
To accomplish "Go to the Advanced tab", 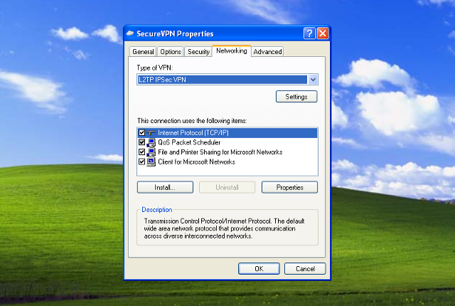I will pyautogui.click(x=267, y=52).
